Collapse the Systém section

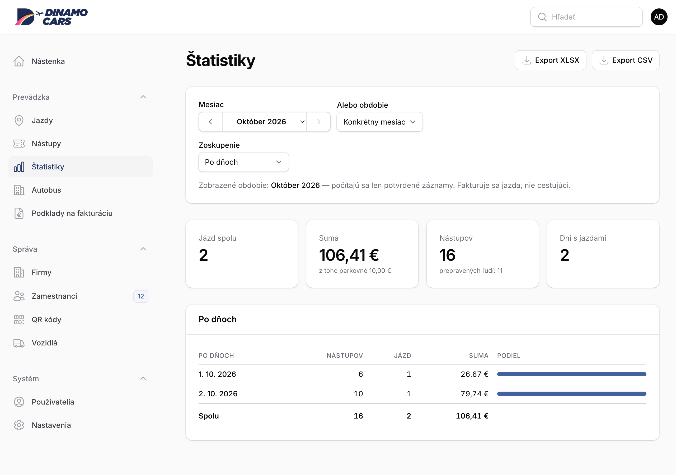click(143, 378)
